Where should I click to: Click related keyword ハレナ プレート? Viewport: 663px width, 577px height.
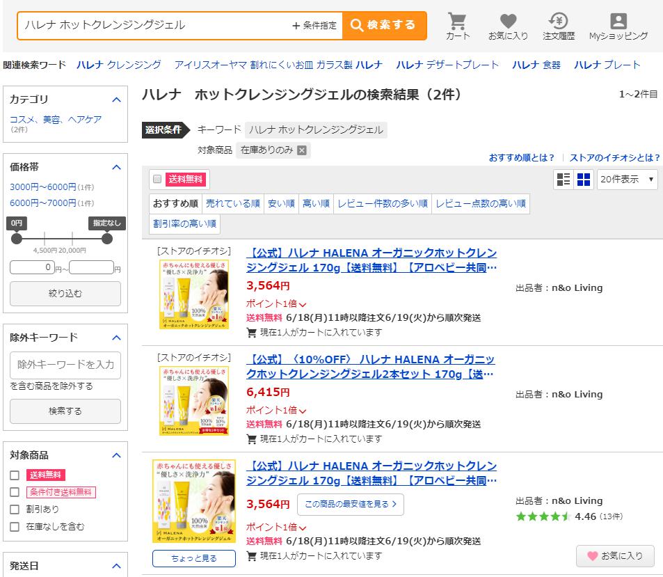[x=607, y=65]
